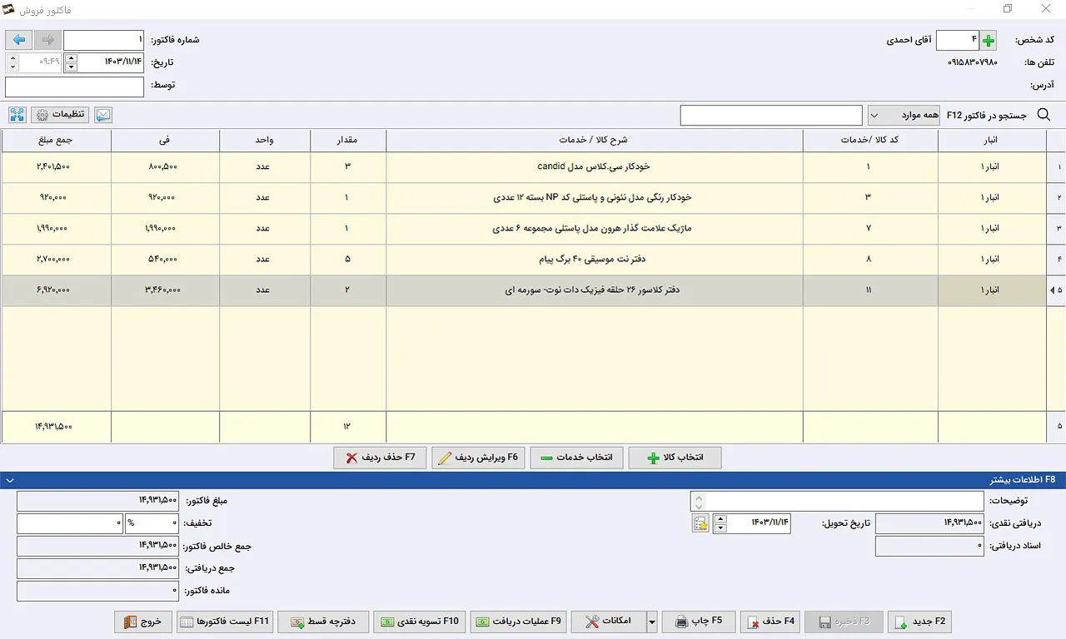The image size is (1066, 639).
Task: Click the توسط input field
Action: coord(75,87)
